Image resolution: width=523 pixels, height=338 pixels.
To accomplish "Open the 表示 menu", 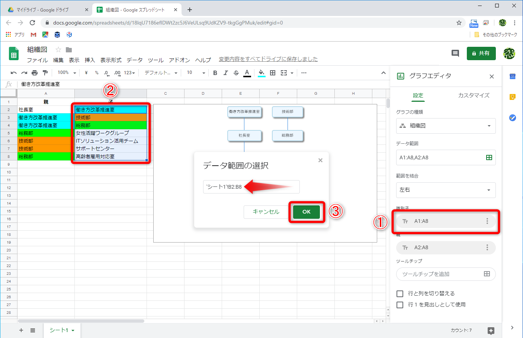I will point(74,60).
